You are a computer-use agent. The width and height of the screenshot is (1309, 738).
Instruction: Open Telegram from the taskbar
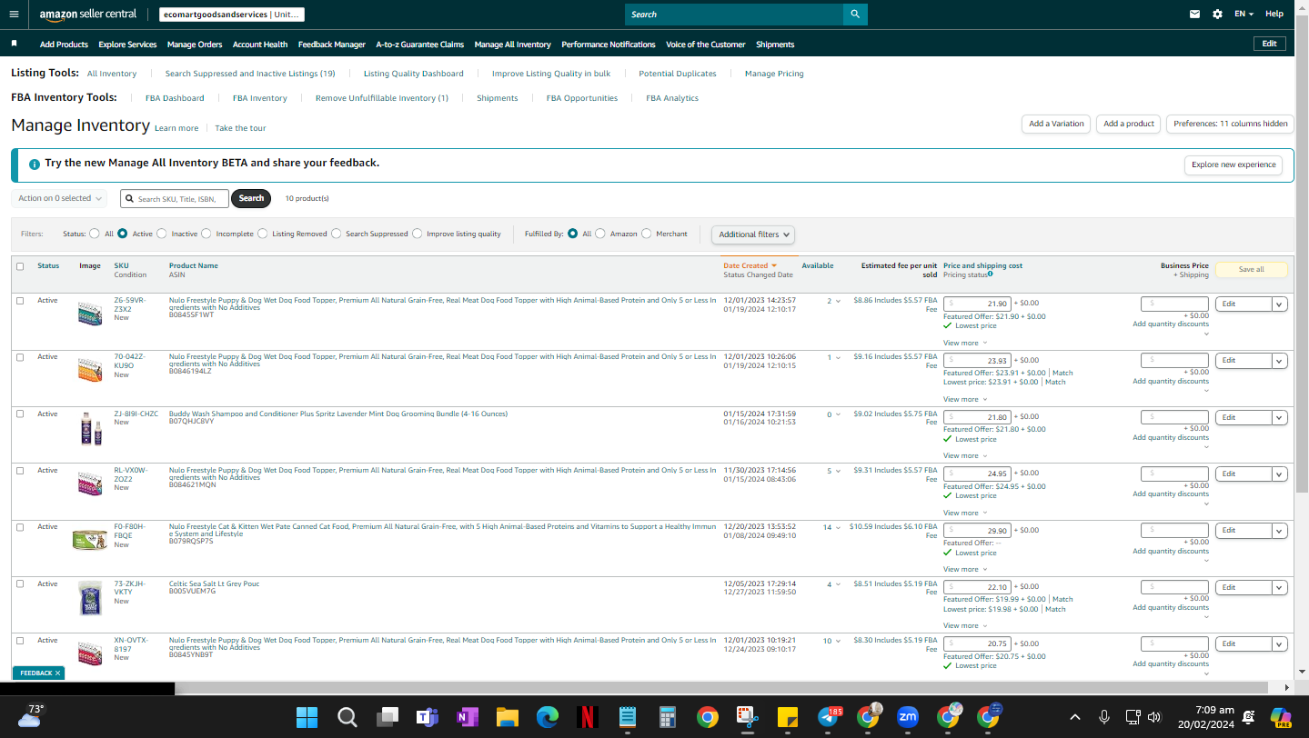pos(828,717)
